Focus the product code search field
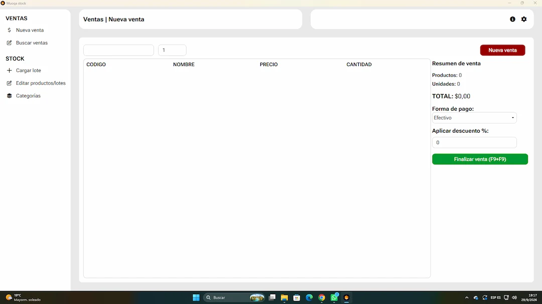This screenshot has height=304, width=542. click(118, 50)
